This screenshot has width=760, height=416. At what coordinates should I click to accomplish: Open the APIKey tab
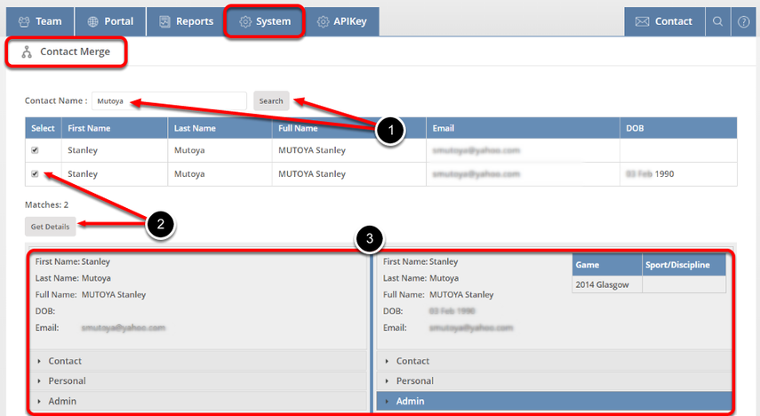click(x=342, y=21)
